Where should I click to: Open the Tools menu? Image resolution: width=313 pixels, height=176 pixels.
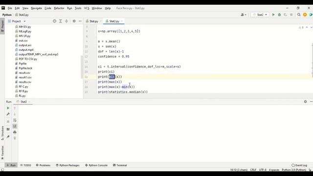point(78,8)
